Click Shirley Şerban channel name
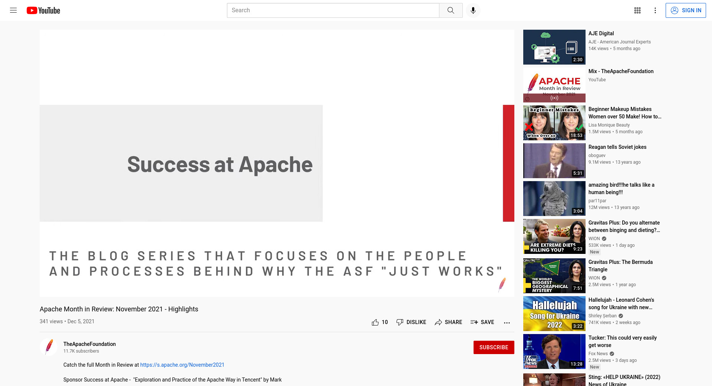This screenshot has width=712, height=386. (x=602, y=316)
